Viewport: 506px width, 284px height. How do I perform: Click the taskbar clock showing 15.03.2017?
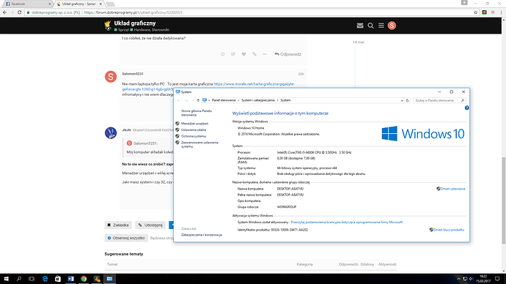(x=483, y=279)
